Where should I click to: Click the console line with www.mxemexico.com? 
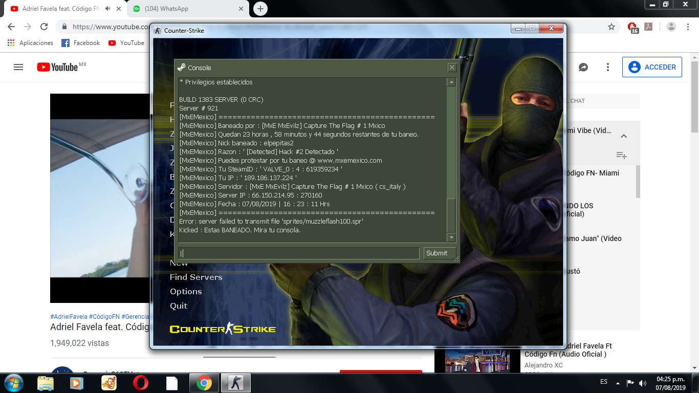click(280, 160)
